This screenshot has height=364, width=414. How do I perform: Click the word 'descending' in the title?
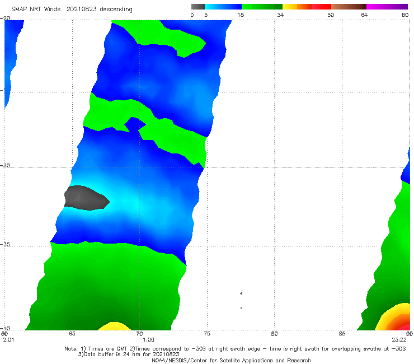pyautogui.click(x=116, y=10)
